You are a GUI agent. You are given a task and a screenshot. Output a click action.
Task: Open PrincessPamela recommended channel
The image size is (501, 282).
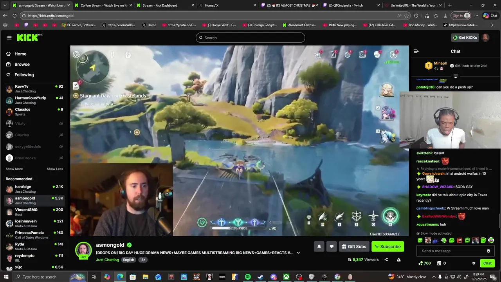(x=34, y=235)
